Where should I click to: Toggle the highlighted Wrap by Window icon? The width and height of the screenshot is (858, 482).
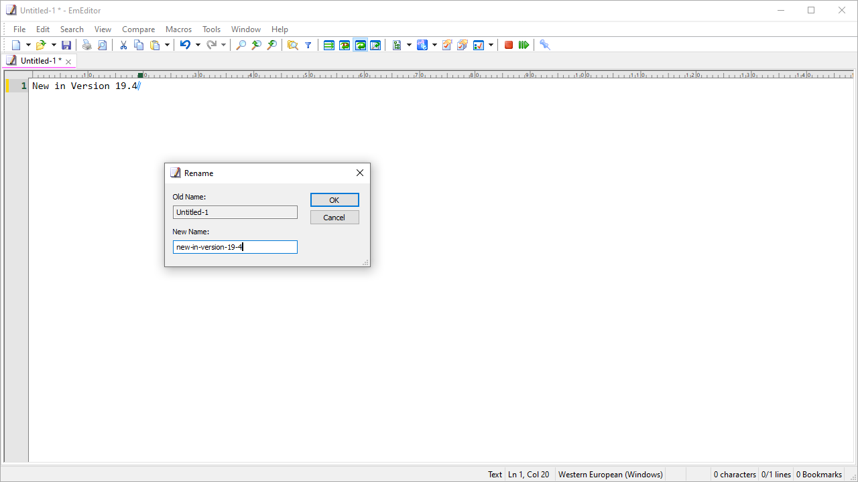click(x=360, y=45)
